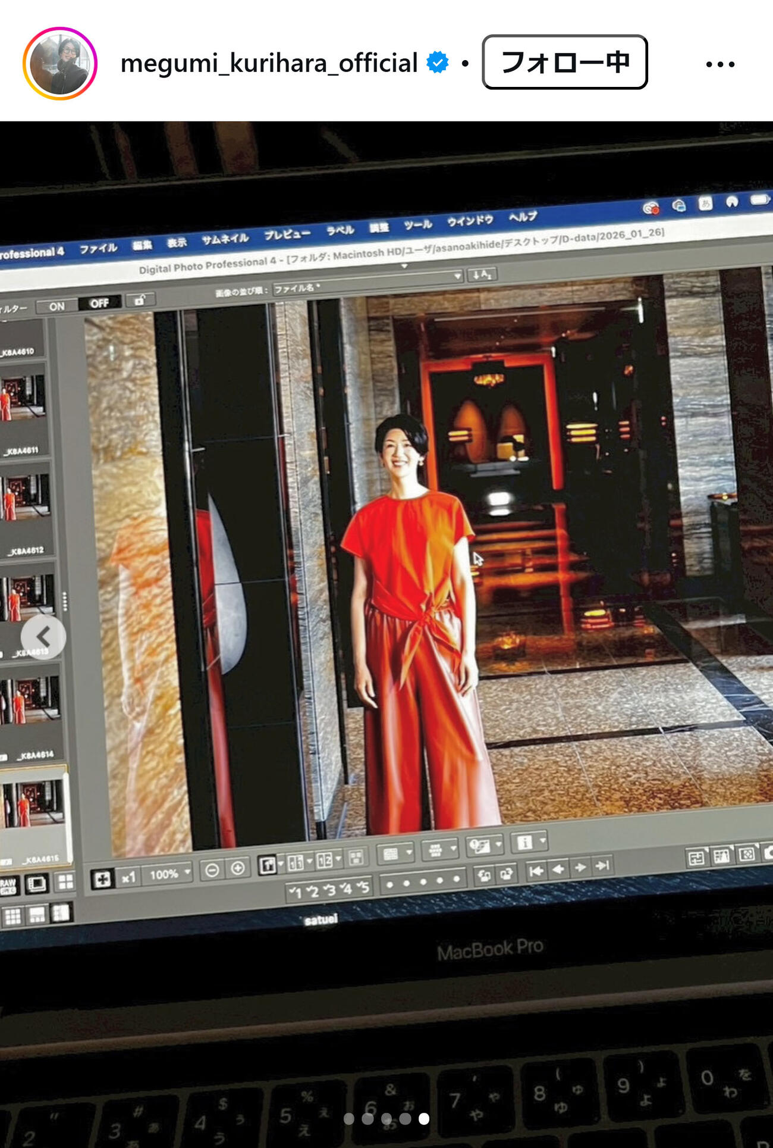Open the 調整 menu
The image size is (773, 1148).
click(x=379, y=227)
